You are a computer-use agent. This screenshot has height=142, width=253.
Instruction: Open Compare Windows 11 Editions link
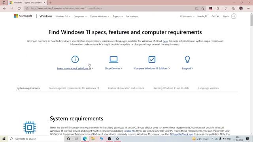[x=152, y=68]
